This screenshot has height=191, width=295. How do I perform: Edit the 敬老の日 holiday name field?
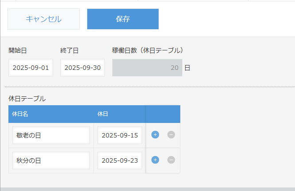[51, 135]
